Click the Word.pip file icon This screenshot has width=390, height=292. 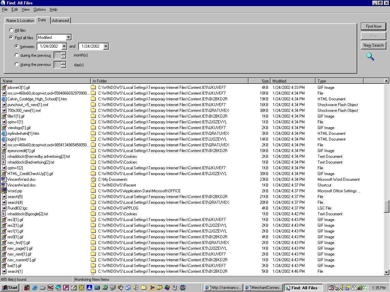point(4,191)
